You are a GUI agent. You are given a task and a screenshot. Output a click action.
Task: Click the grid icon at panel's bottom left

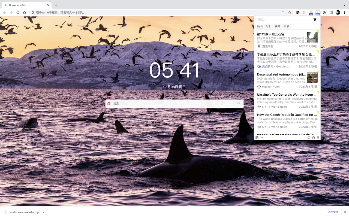tap(257, 138)
